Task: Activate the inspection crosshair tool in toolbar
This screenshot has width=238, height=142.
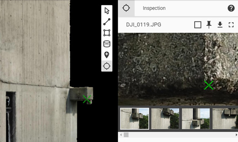Action: pos(107,66)
